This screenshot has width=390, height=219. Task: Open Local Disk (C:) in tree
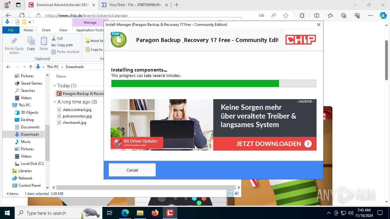[32, 164]
